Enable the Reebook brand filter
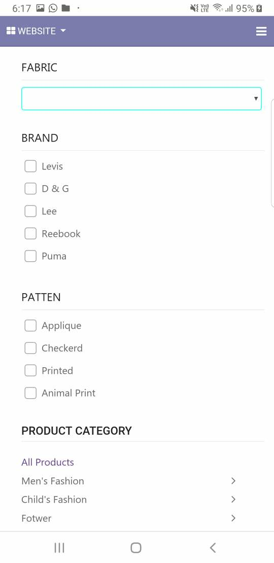The image size is (274, 563). tap(30, 233)
